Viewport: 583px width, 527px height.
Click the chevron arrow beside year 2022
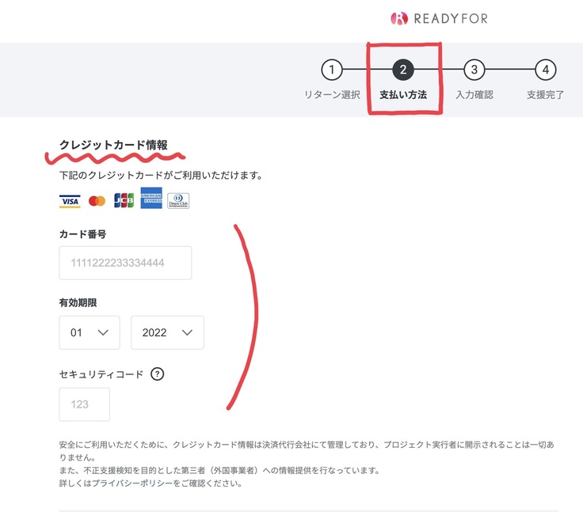point(187,332)
